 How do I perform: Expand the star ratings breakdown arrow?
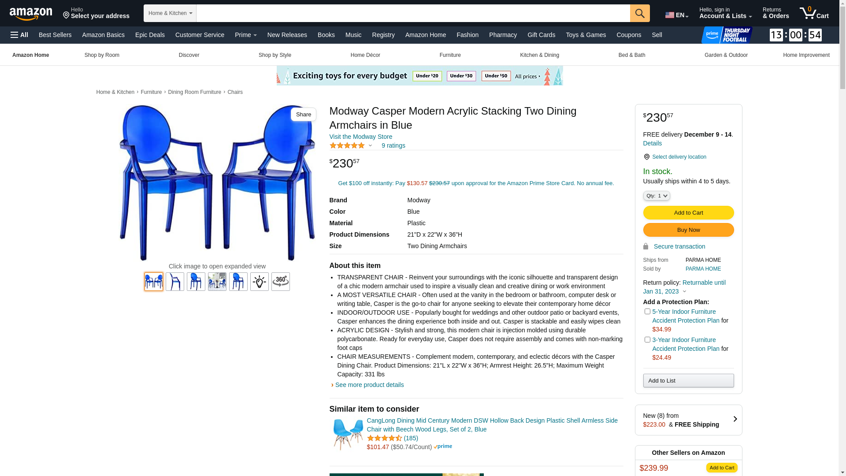pos(370,146)
